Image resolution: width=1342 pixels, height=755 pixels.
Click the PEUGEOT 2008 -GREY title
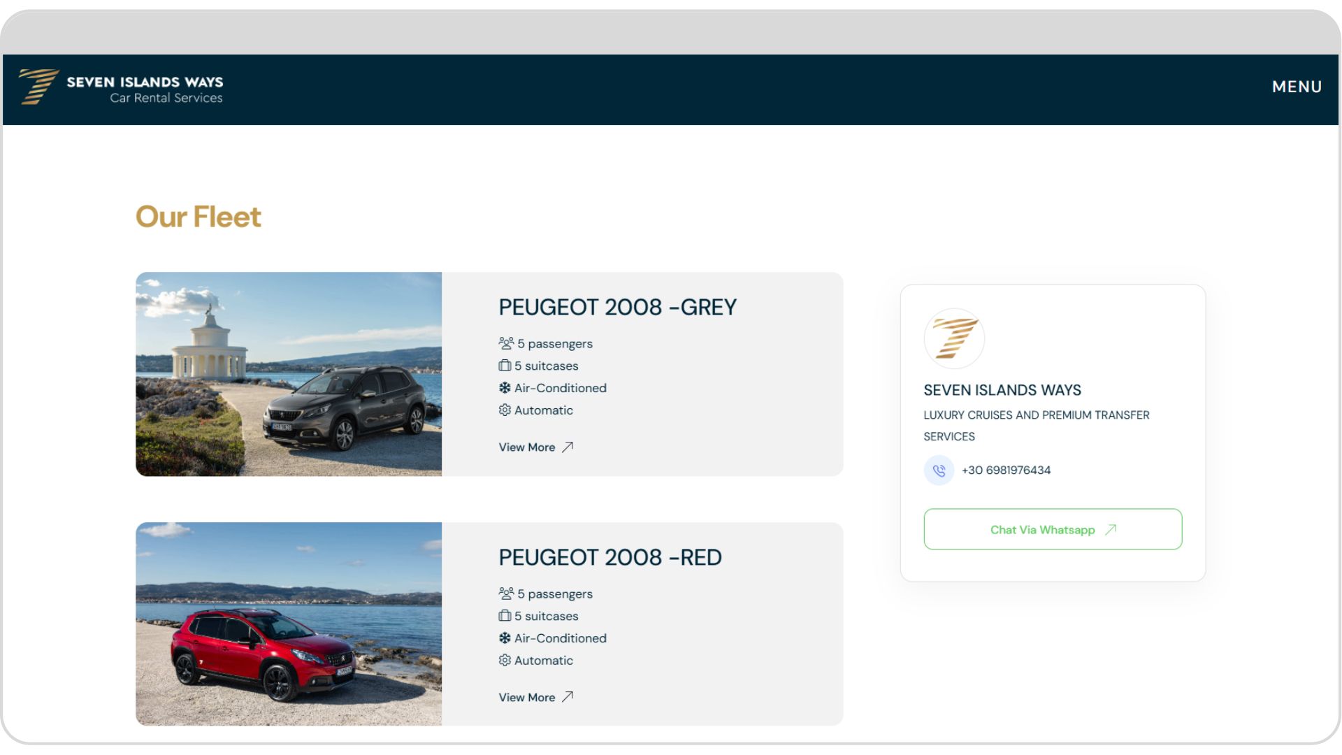617,307
